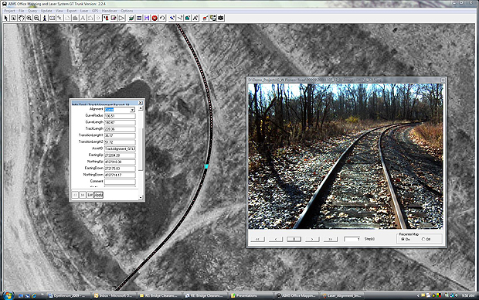This screenshot has width=479, height=300.
Task: Click the List button in Info Tool
Action: click(90, 195)
